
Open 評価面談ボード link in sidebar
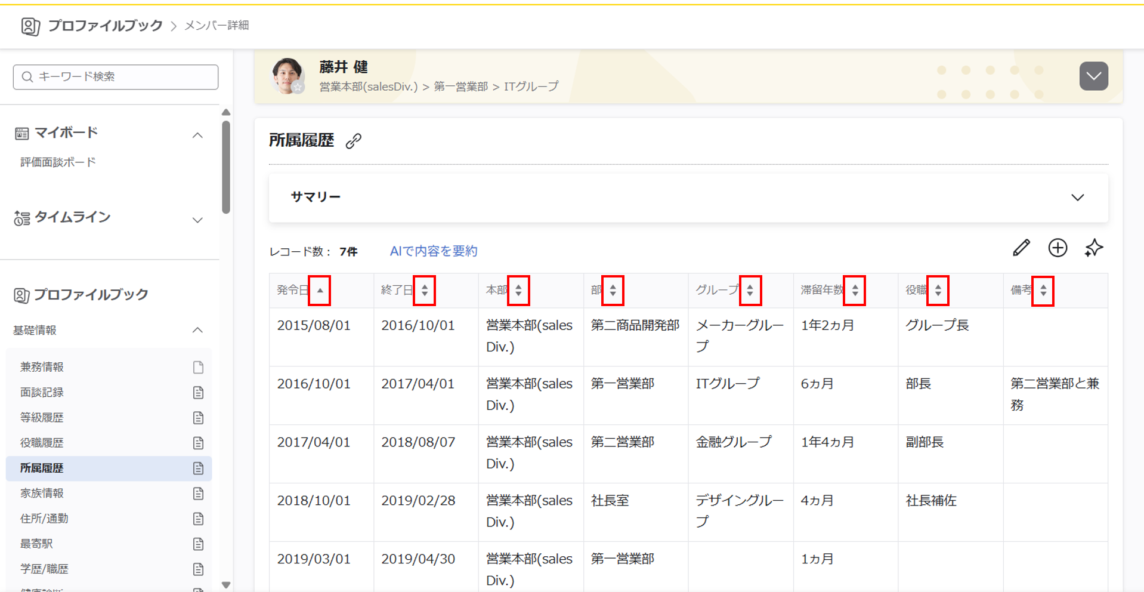tap(58, 162)
